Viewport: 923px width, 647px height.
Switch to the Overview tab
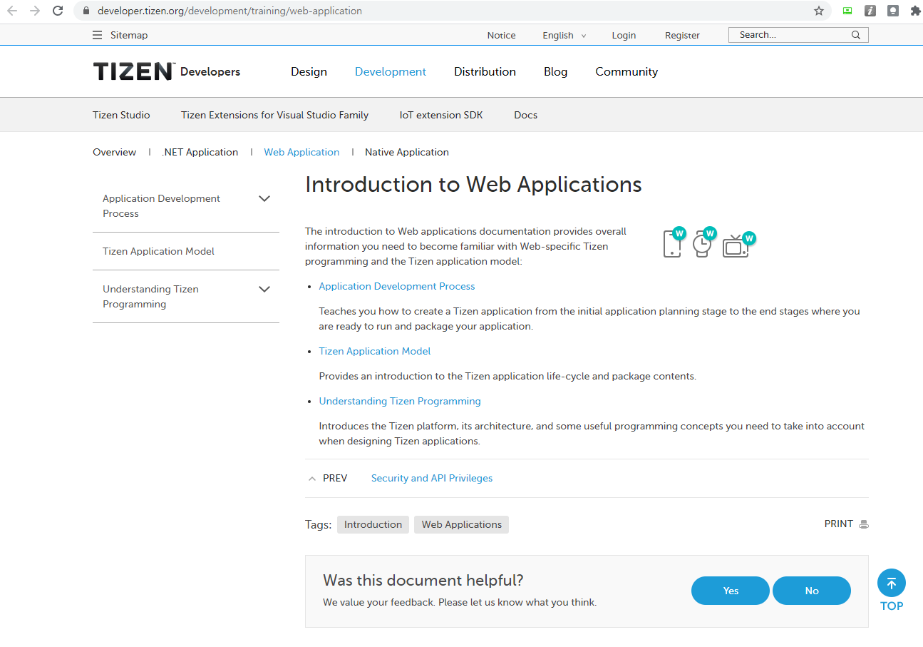click(114, 152)
